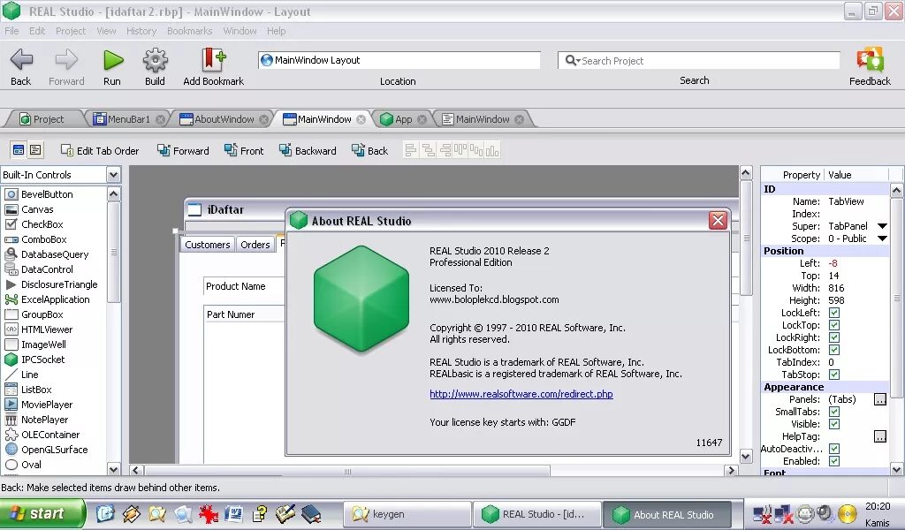Click the Add Bookmark icon
905x530 pixels.
pos(213,59)
